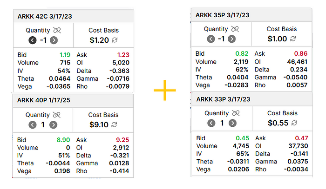Decrease quantity for ARKK 42C position
Screen dimensions: 326x189
(32, 40)
